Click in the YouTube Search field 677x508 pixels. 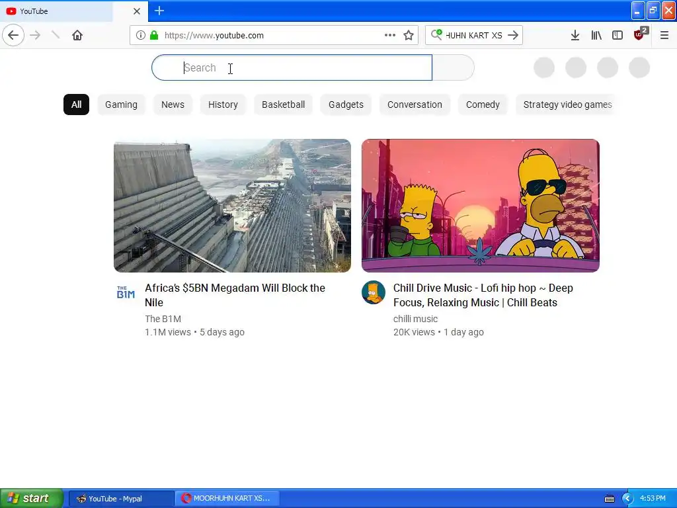click(x=292, y=67)
